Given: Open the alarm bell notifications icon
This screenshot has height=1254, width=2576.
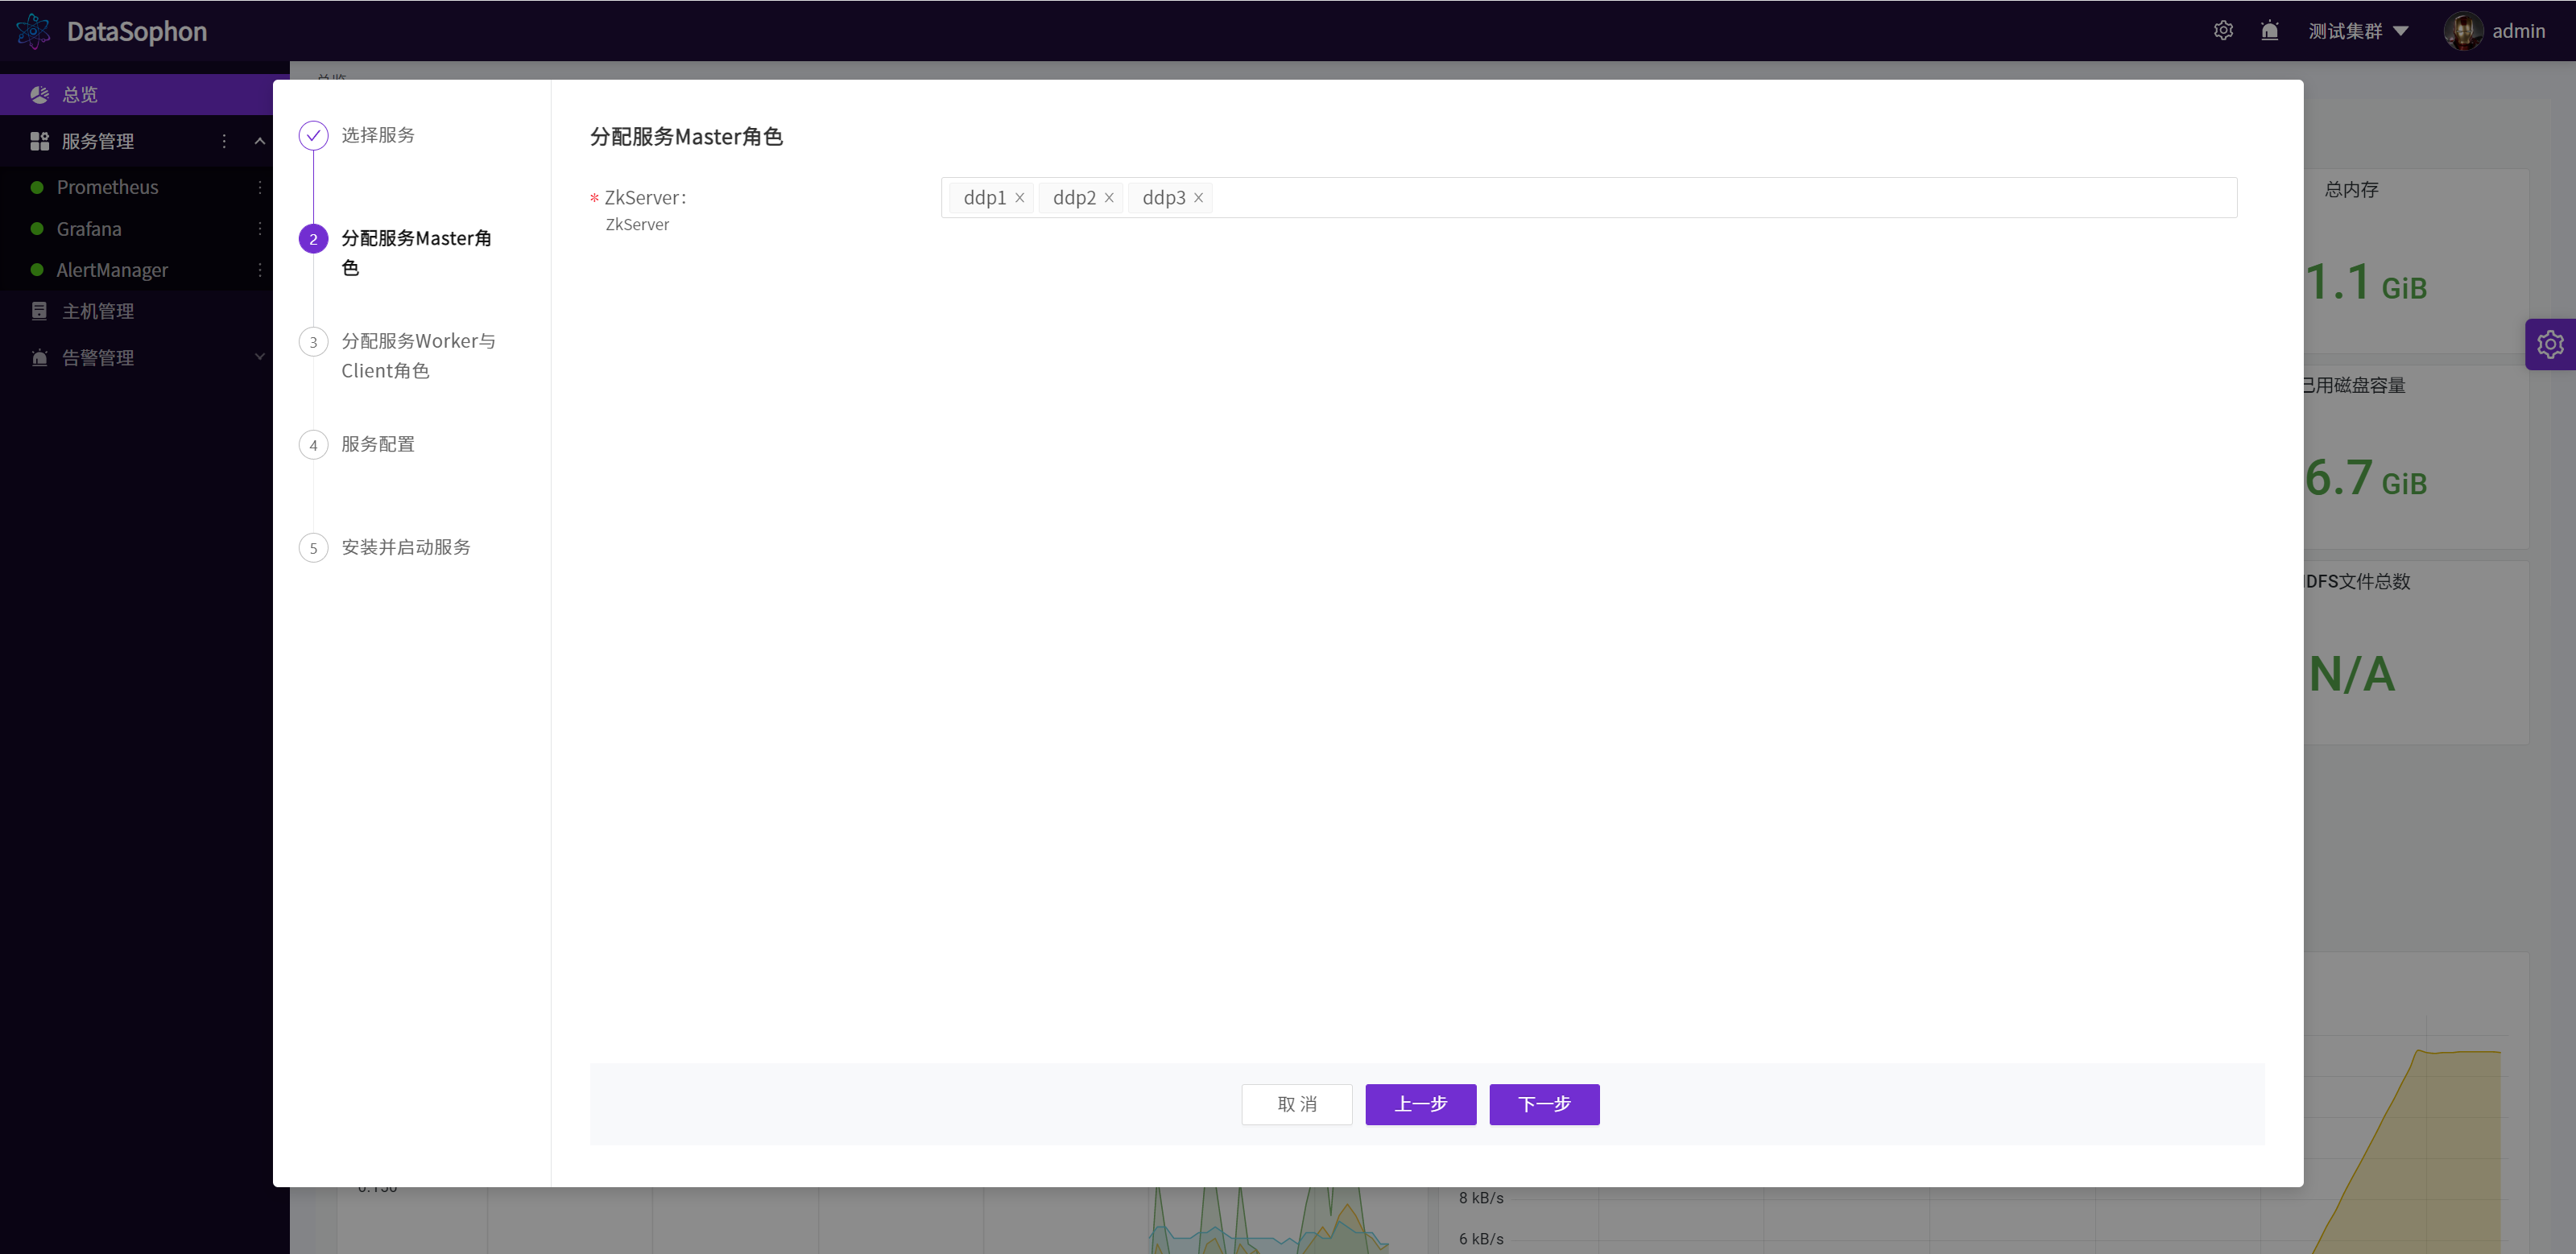Looking at the screenshot, I should coord(2270,31).
